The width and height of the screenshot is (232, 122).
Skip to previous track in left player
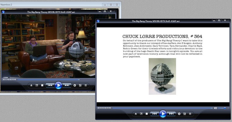click(50, 85)
